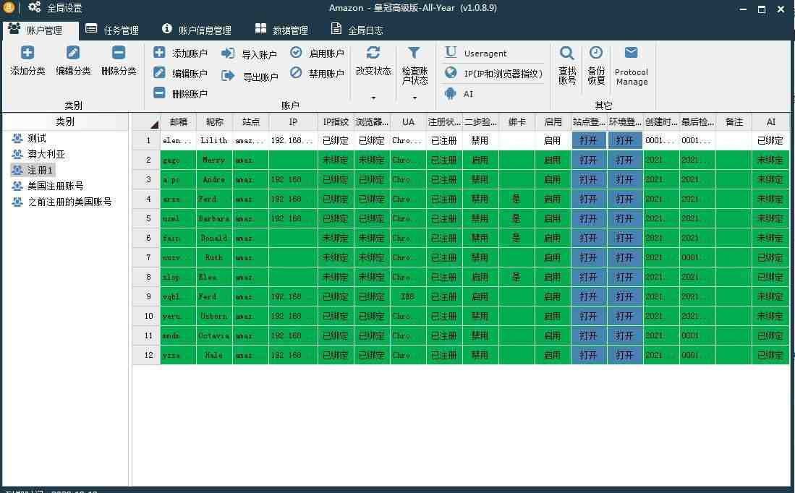Click Disable Account (禁用账户)
Screen dimensions: 795x493
point(318,74)
